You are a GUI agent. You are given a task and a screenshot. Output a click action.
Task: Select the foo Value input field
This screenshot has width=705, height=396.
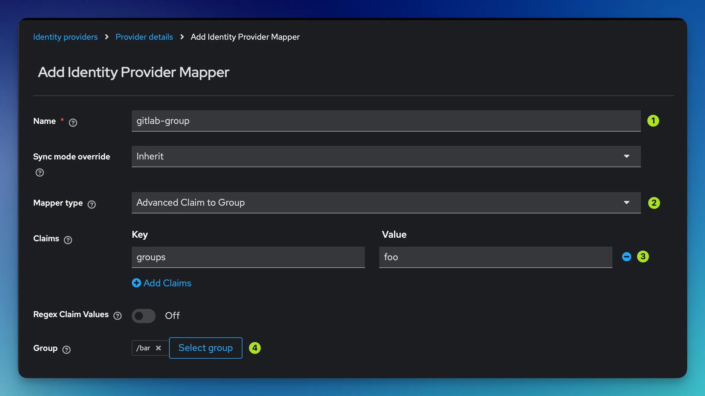click(x=496, y=257)
